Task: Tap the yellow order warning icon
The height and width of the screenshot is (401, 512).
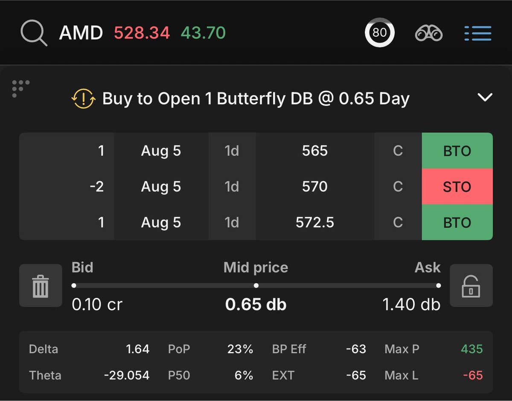Action: [x=83, y=99]
